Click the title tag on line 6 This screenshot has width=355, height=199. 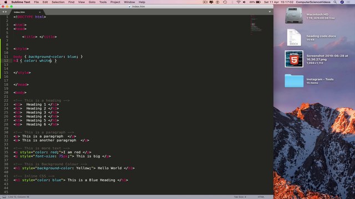(39, 37)
